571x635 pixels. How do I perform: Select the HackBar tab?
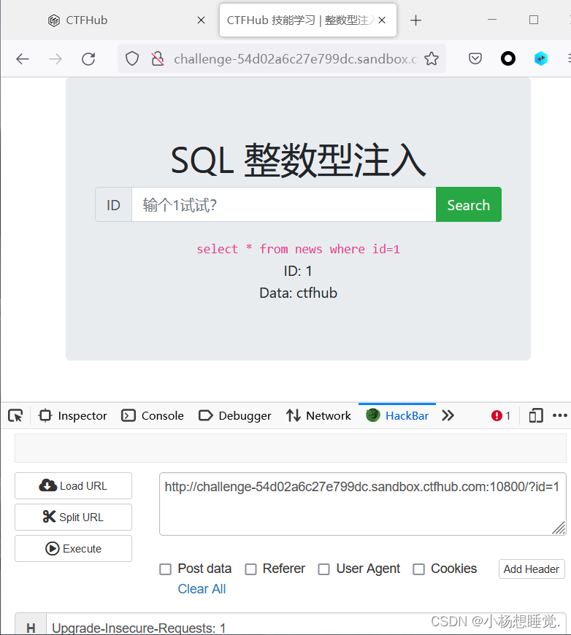[x=397, y=416]
